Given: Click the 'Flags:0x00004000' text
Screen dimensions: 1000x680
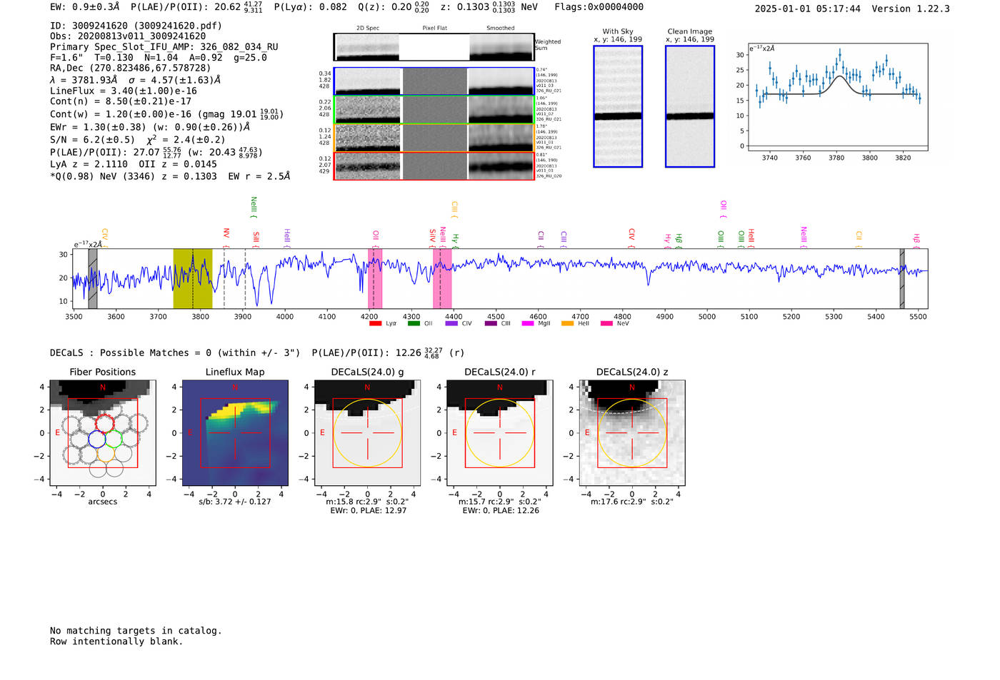Looking at the screenshot, I should tap(599, 7).
